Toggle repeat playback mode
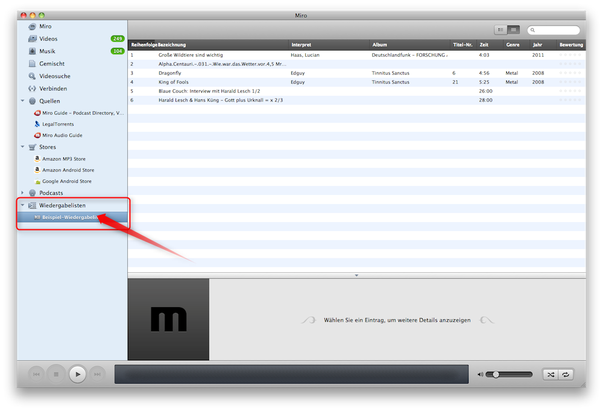Viewport: 603px width, 411px height. click(x=566, y=374)
